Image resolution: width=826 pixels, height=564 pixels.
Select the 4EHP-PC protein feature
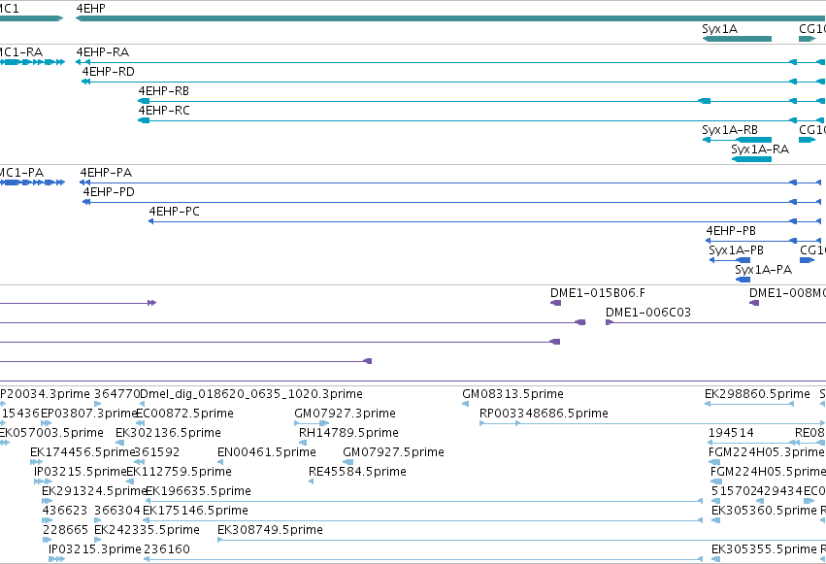pos(485,221)
